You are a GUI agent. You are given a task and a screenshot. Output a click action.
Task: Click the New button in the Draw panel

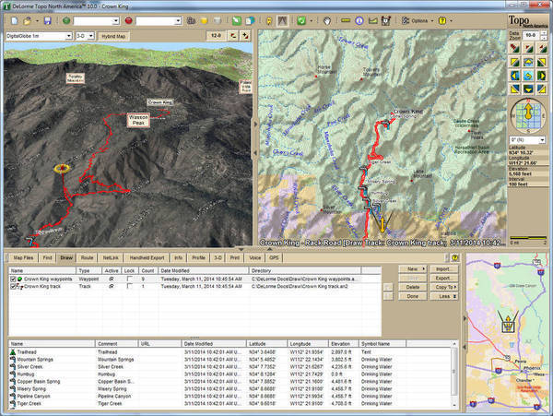click(x=412, y=269)
